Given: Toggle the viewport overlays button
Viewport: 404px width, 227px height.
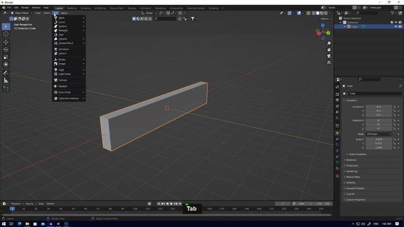Looking at the screenshot, I should point(299,13).
